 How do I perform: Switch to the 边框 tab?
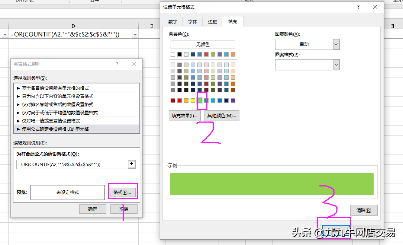click(213, 22)
